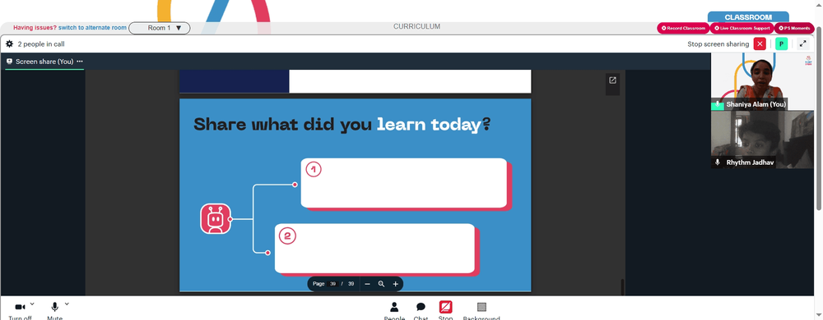Zoom out the PDF page
The image size is (823, 320).
click(x=367, y=284)
